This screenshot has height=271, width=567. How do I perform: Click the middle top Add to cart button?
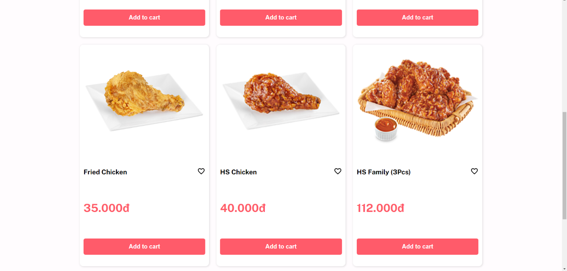point(281,17)
